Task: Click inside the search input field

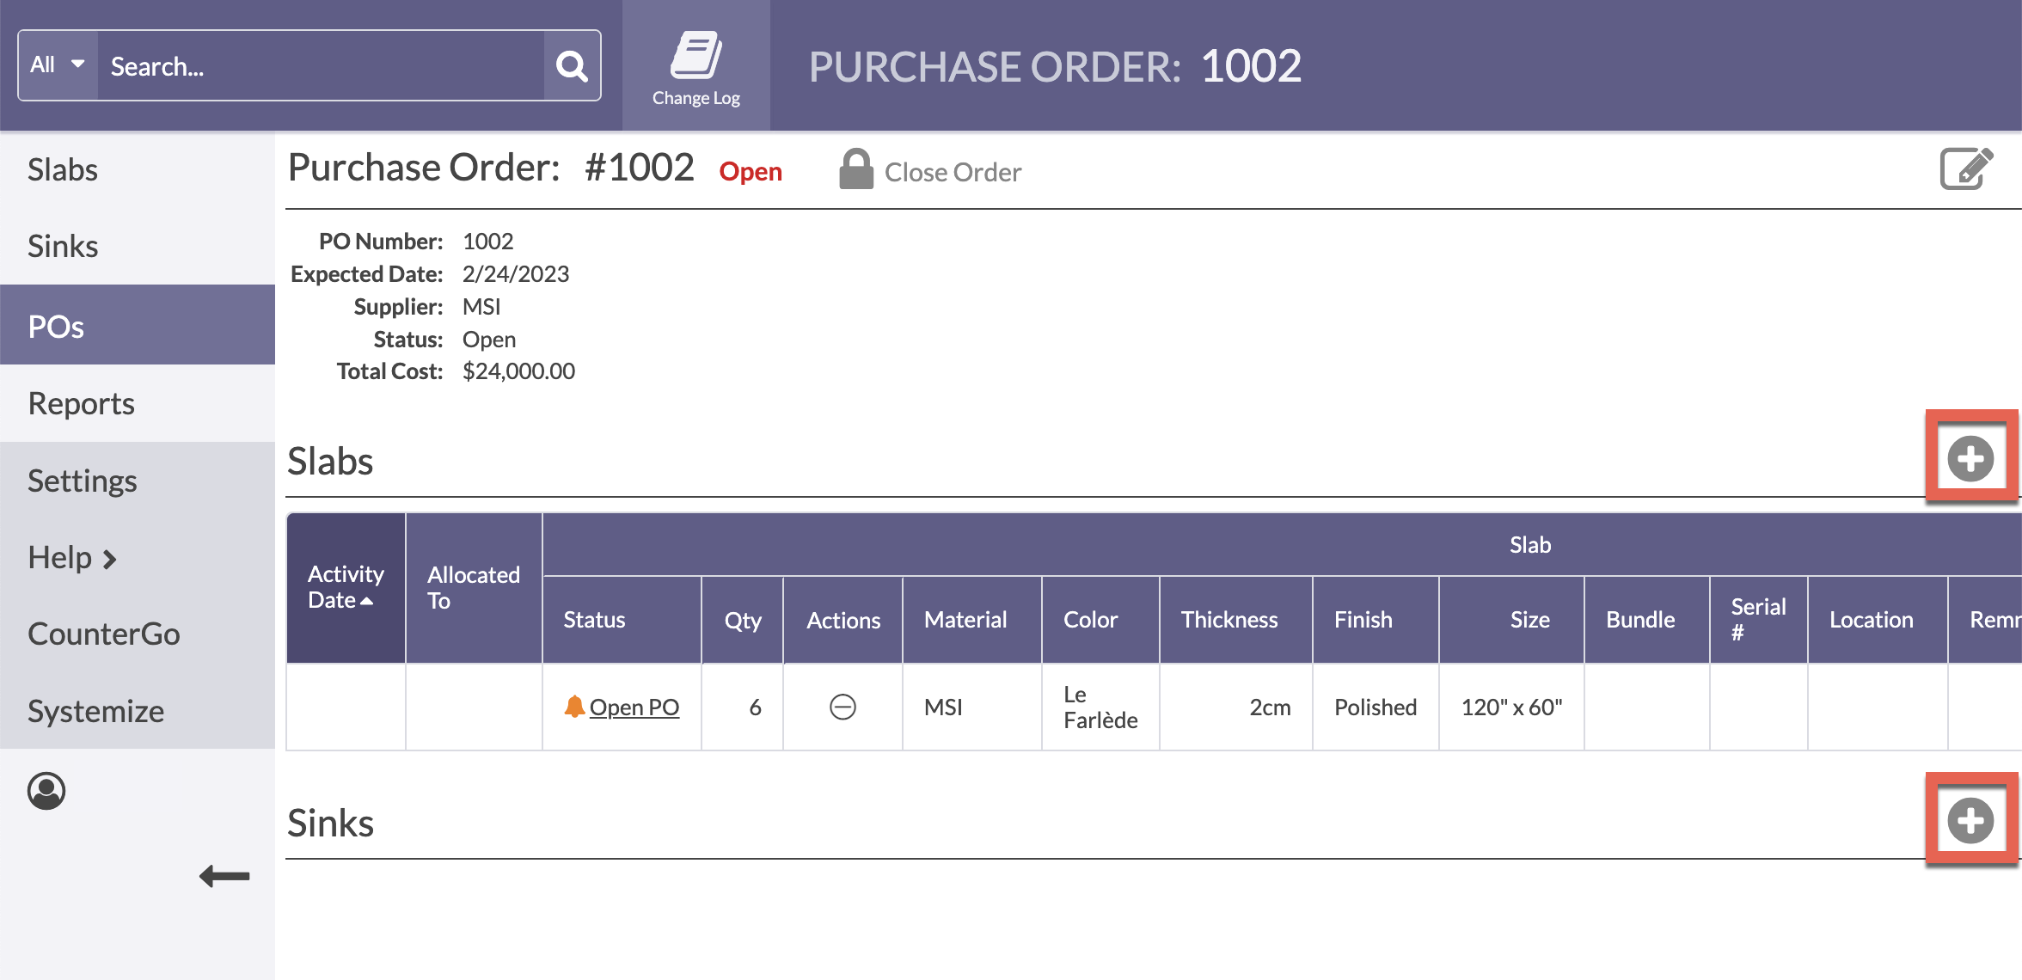Action: pos(318,64)
